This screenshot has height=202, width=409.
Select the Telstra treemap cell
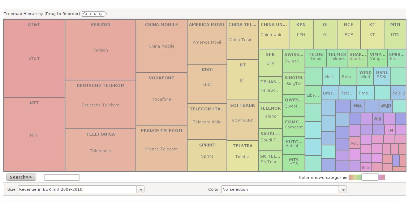tap(242, 156)
